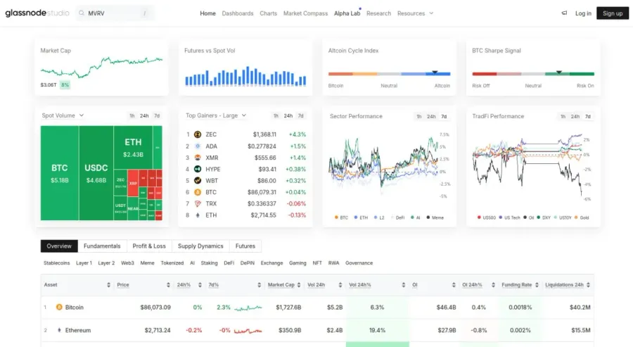
Task: Set Top Gainers timeframe to 7d
Action: tap(301, 116)
